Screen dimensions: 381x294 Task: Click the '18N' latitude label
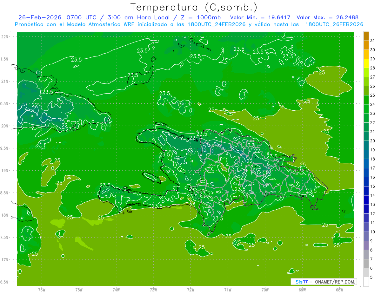click(x=5, y=215)
